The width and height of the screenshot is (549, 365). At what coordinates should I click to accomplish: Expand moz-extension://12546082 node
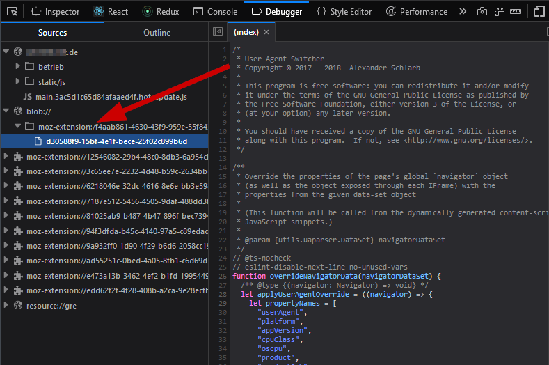6,156
